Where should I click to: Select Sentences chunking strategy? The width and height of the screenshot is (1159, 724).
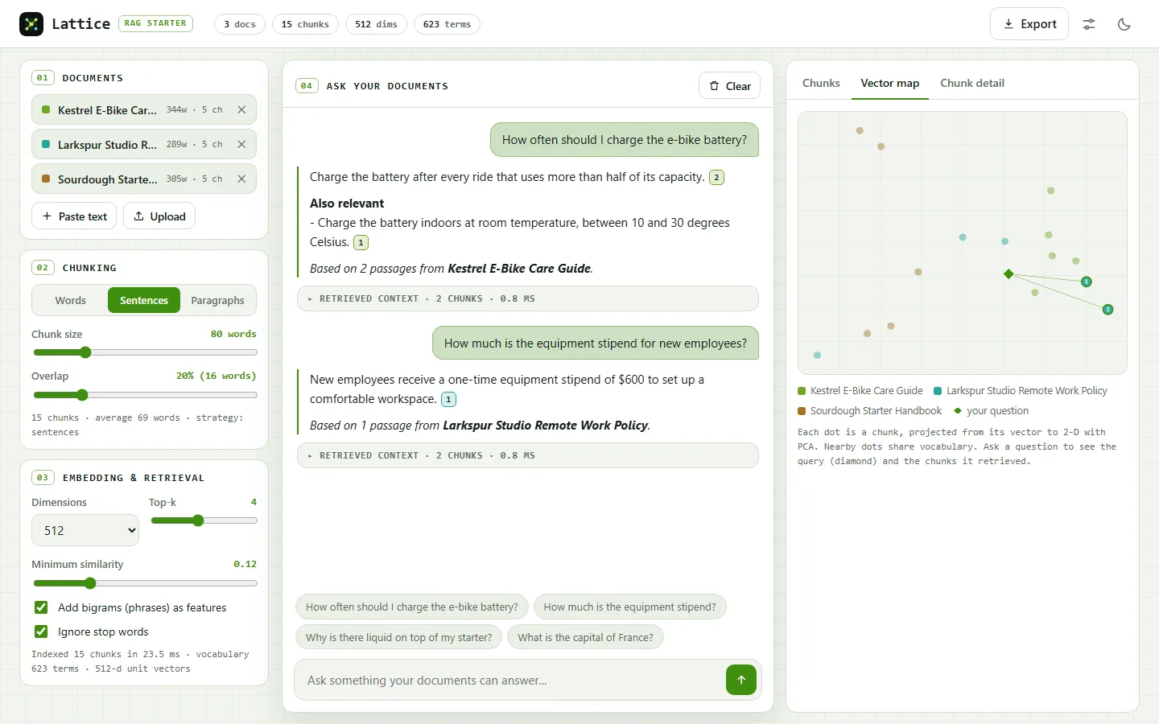click(144, 300)
